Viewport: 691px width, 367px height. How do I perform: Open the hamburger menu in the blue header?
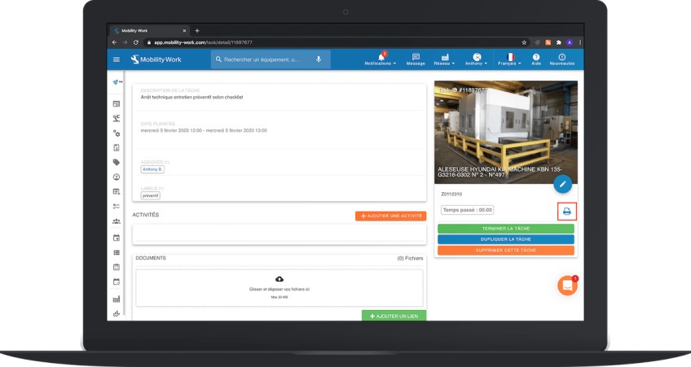117,59
